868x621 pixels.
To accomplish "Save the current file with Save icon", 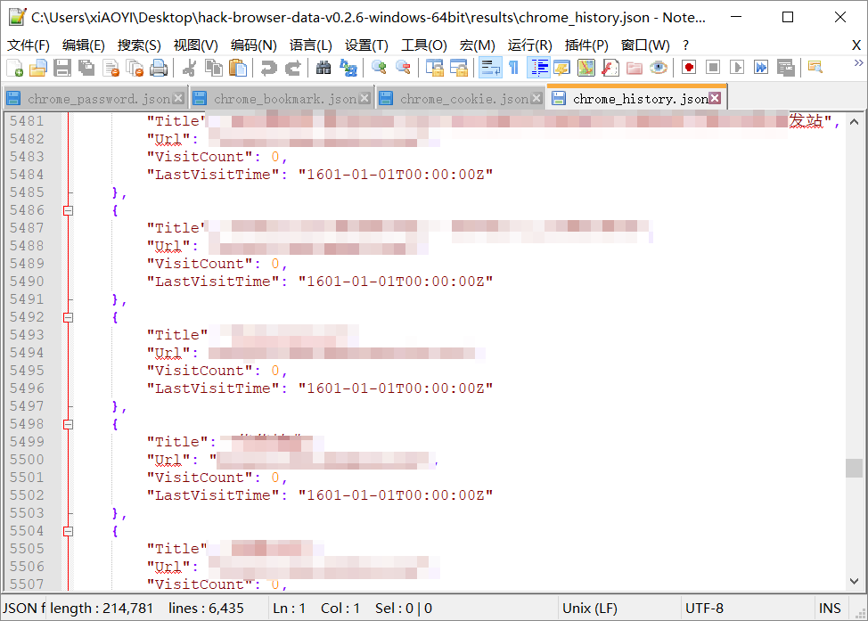I will (x=62, y=68).
